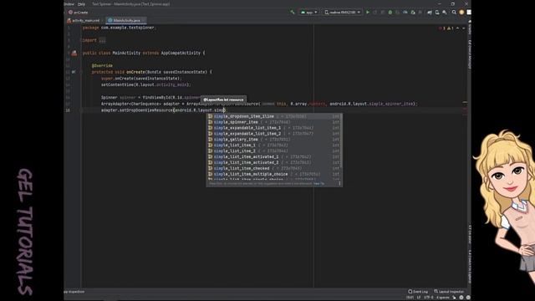Click line 18 setDropDownViewResource code
This screenshot has height=301, width=535.
163,110
